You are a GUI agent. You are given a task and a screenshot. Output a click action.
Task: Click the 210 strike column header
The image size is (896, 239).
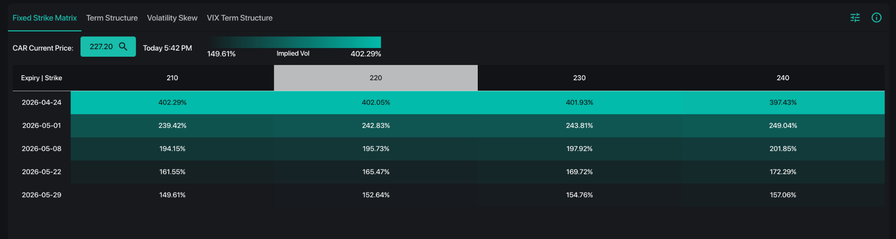pos(172,78)
